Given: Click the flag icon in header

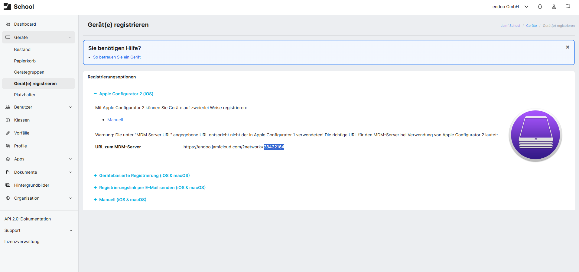Looking at the screenshot, I should [568, 7].
